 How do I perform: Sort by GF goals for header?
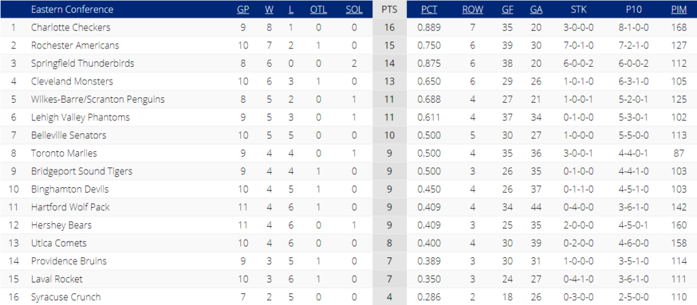pos(507,10)
